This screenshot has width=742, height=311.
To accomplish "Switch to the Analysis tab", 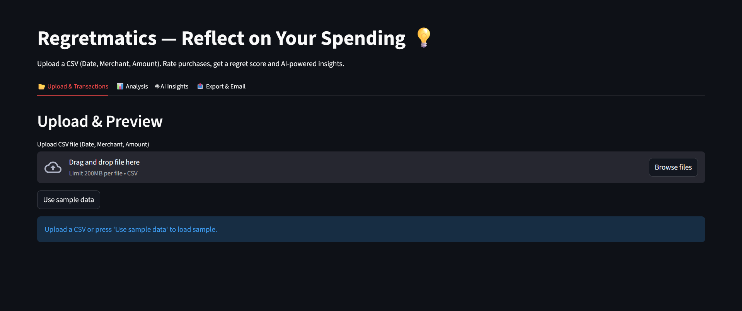I will [136, 87].
